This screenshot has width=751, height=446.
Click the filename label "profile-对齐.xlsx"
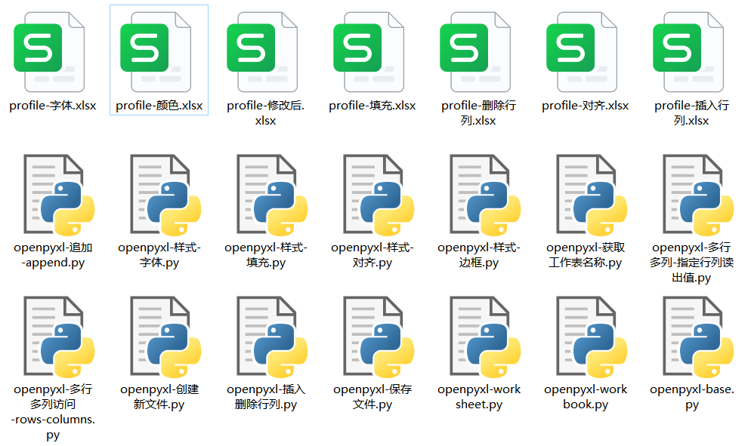(586, 106)
